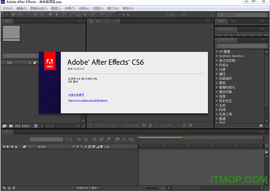This screenshot has height=191, width=270.
Task: Select the Puppet Pin tool
Action: [102, 15]
